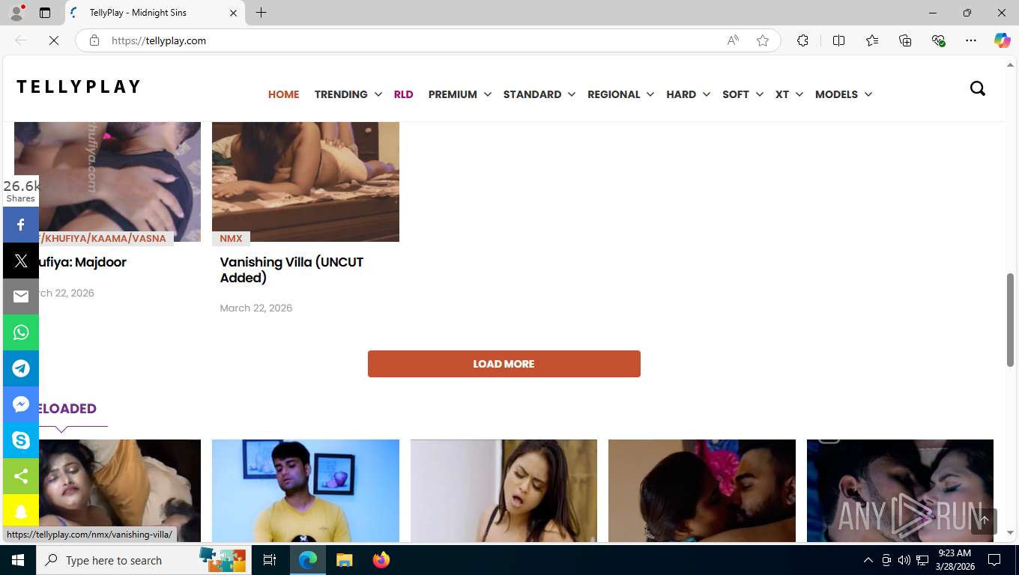Click the address bar URL field
Screen dimensions: 1019x575
click(x=412, y=40)
